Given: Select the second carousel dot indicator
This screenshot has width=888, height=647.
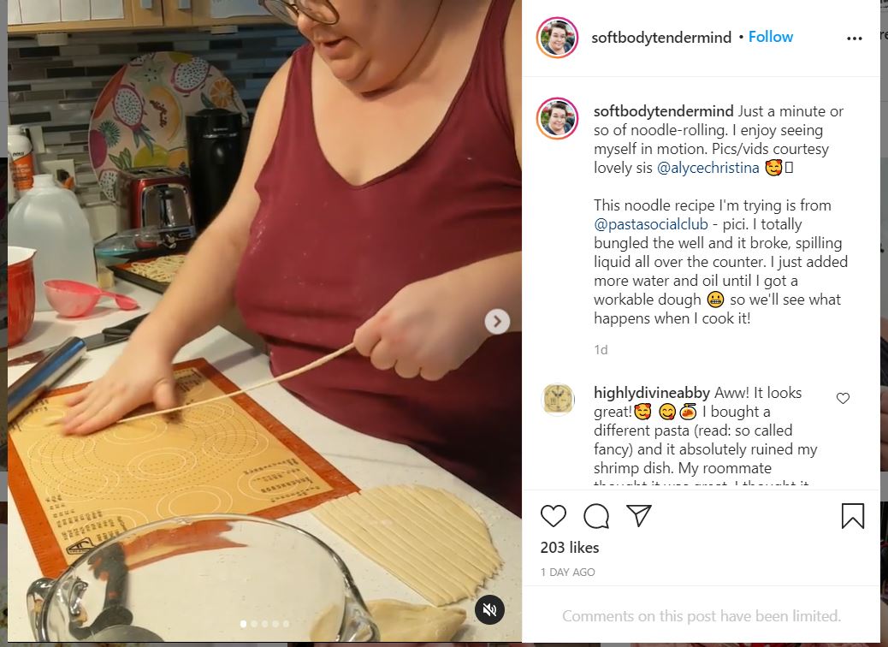Looking at the screenshot, I should [254, 624].
